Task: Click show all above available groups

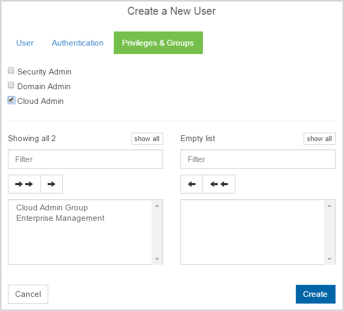Action: coord(147,138)
